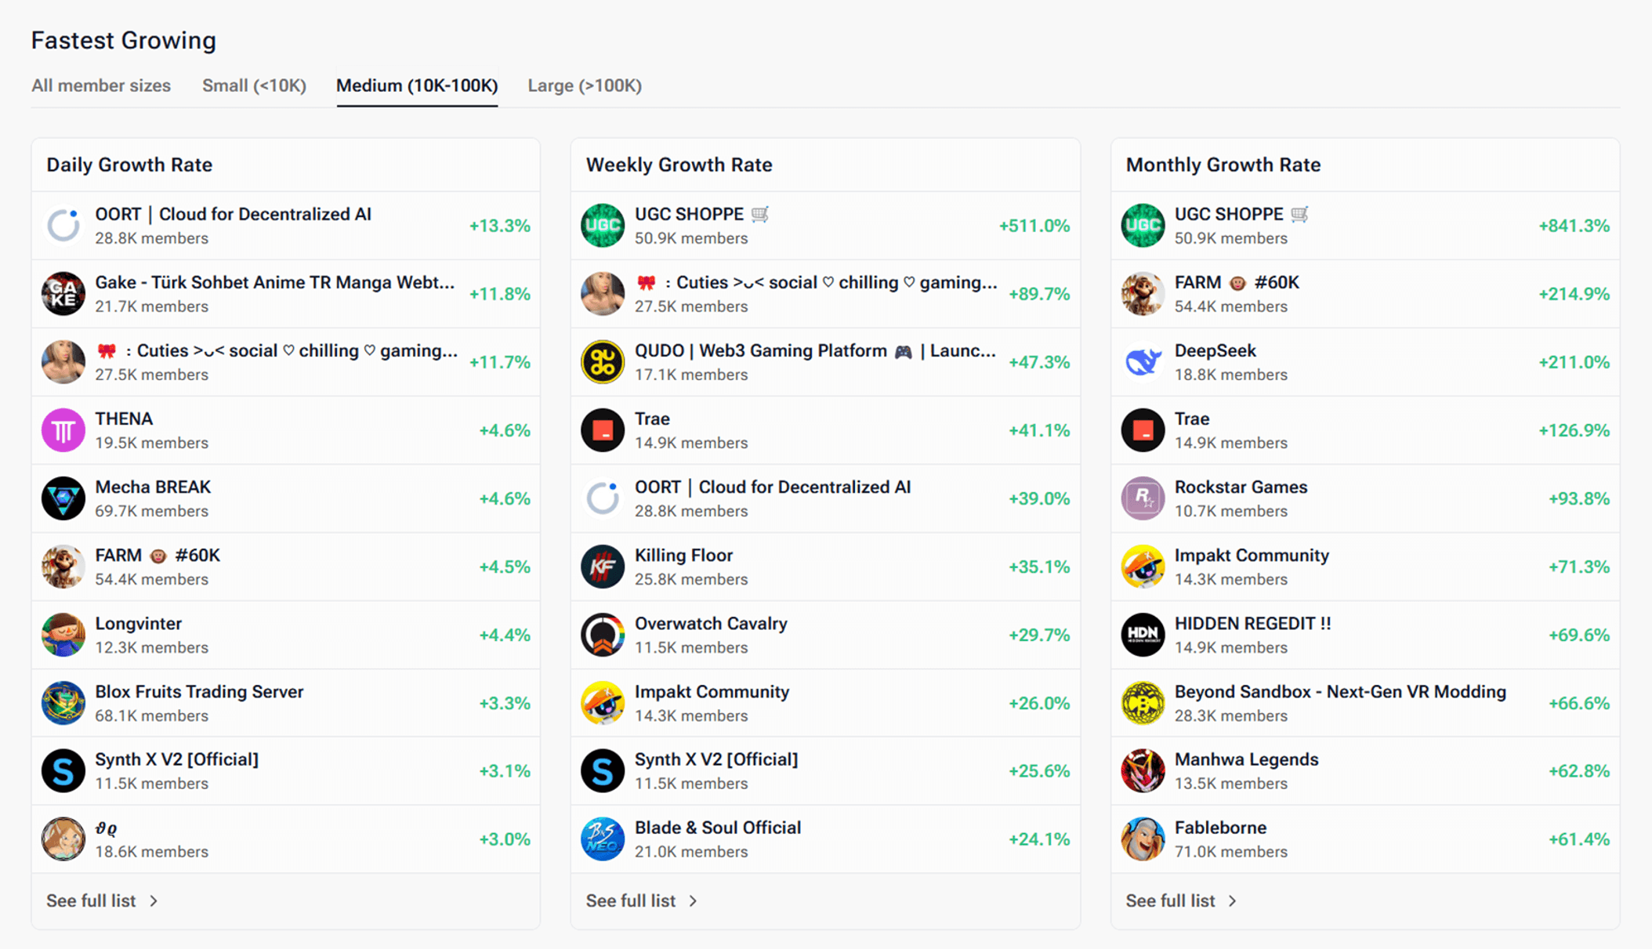Screen dimensions: 1652x949
Task: Select the UGC SHOPPE avatar in Weekly column
Action: coord(602,225)
